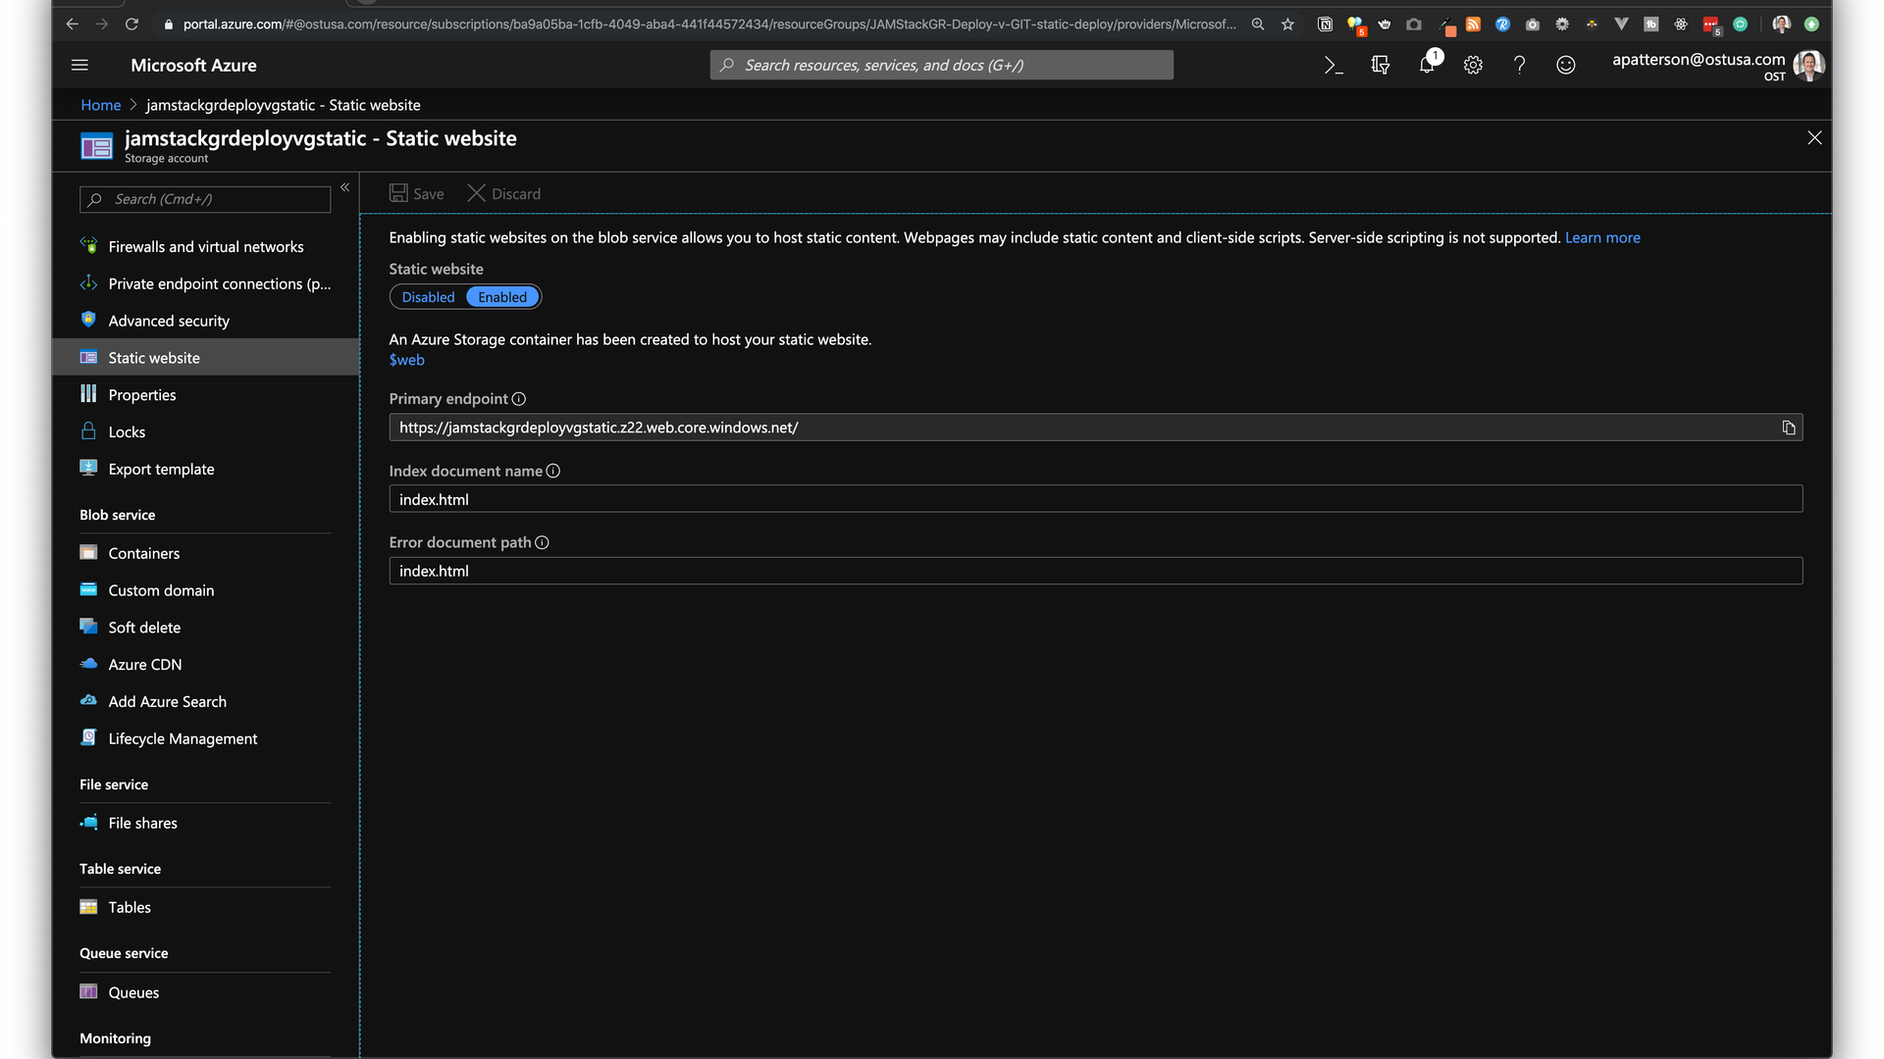Click the Discard button

(x=504, y=194)
